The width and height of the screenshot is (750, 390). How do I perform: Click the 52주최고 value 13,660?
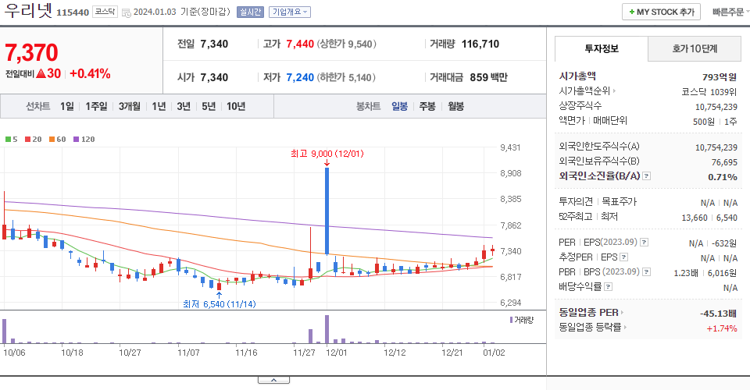point(695,218)
